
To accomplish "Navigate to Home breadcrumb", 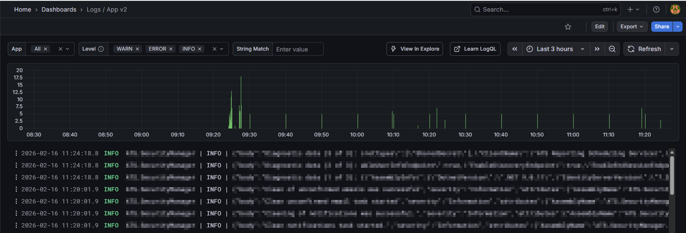I will click(23, 9).
